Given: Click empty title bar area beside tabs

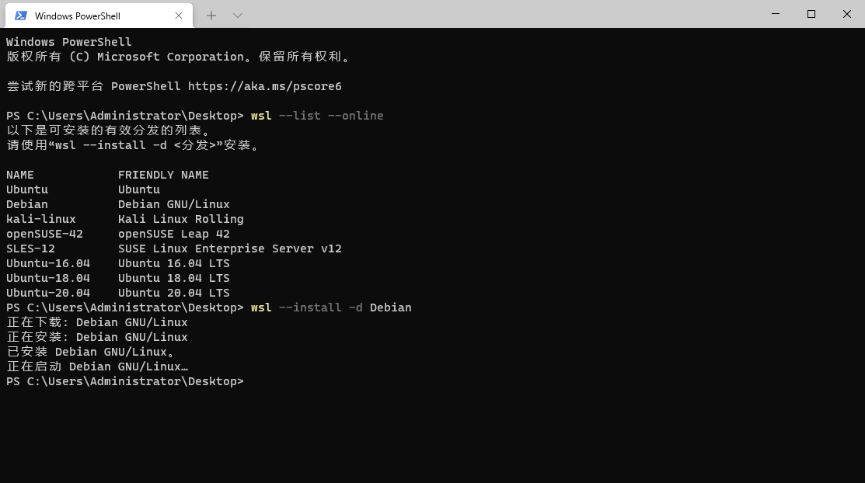Looking at the screenshot, I should (497, 14).
